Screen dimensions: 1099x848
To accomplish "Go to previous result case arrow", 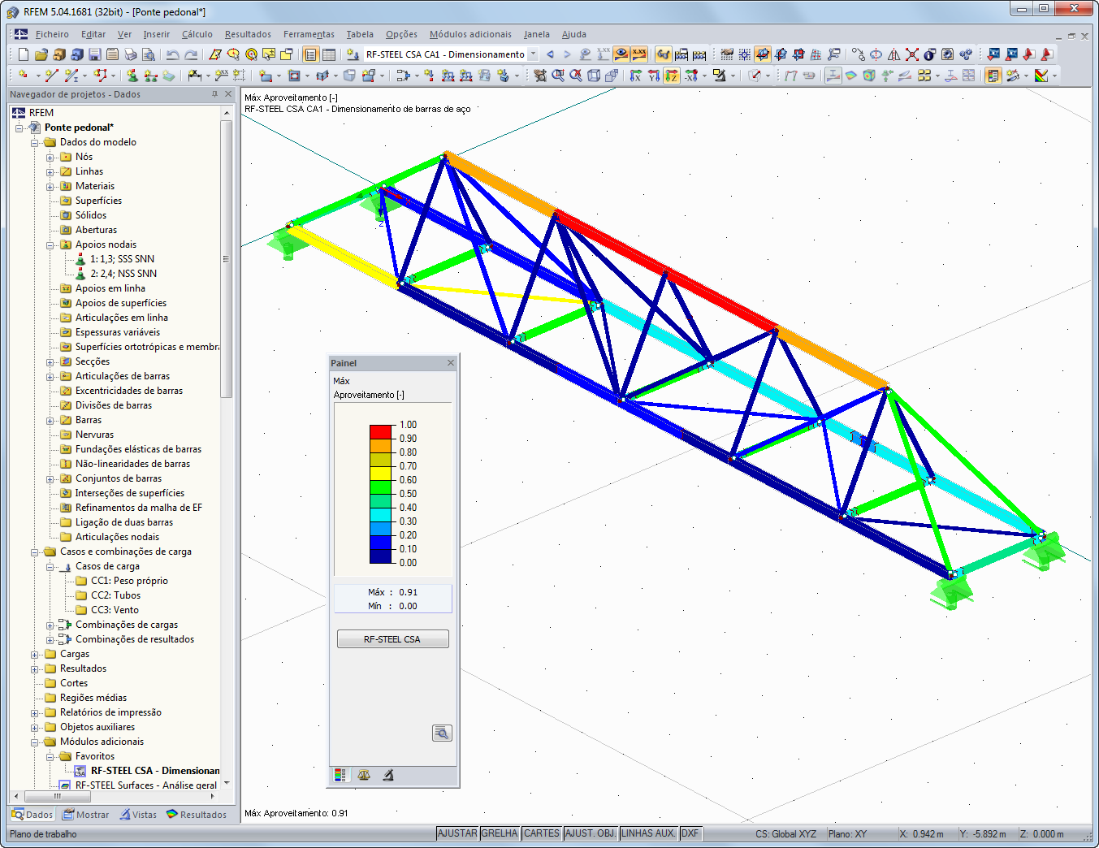I will (550, 54).
